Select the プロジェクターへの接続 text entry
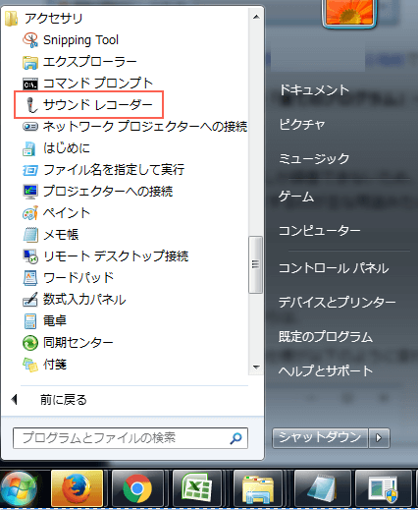This screenshot has height=510, width=418. click(108, 192)
